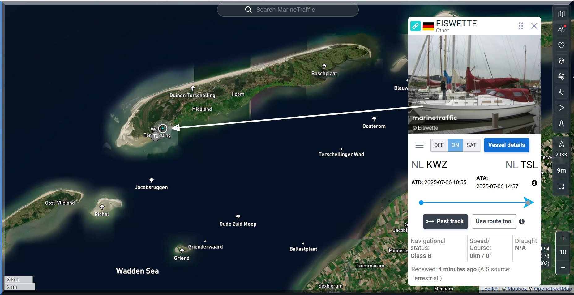Open the map layers icon in sidebar
The height and width of the screenshot is (295, 574).
[x=561, y=14]
